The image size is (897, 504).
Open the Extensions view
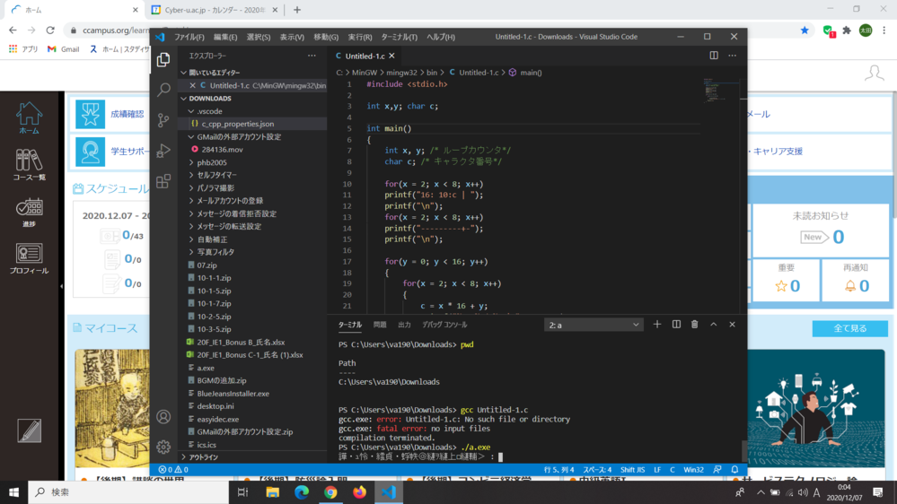click(x=163, y=181)
